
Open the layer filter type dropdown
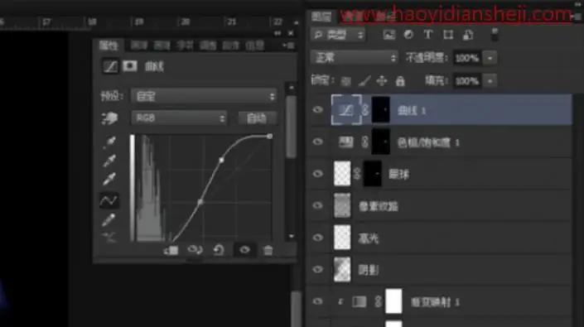pyautogui.click(x=338, y=35)
